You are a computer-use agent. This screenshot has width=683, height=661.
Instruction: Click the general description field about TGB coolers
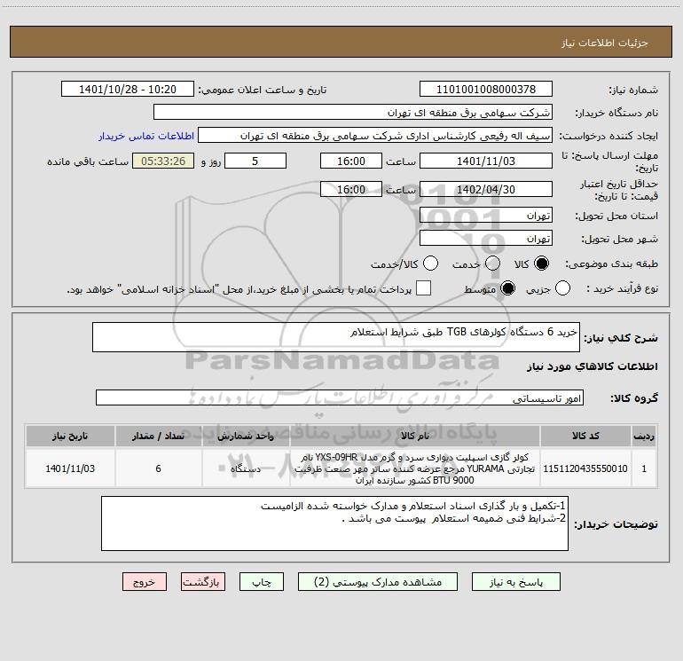point(336,337)
